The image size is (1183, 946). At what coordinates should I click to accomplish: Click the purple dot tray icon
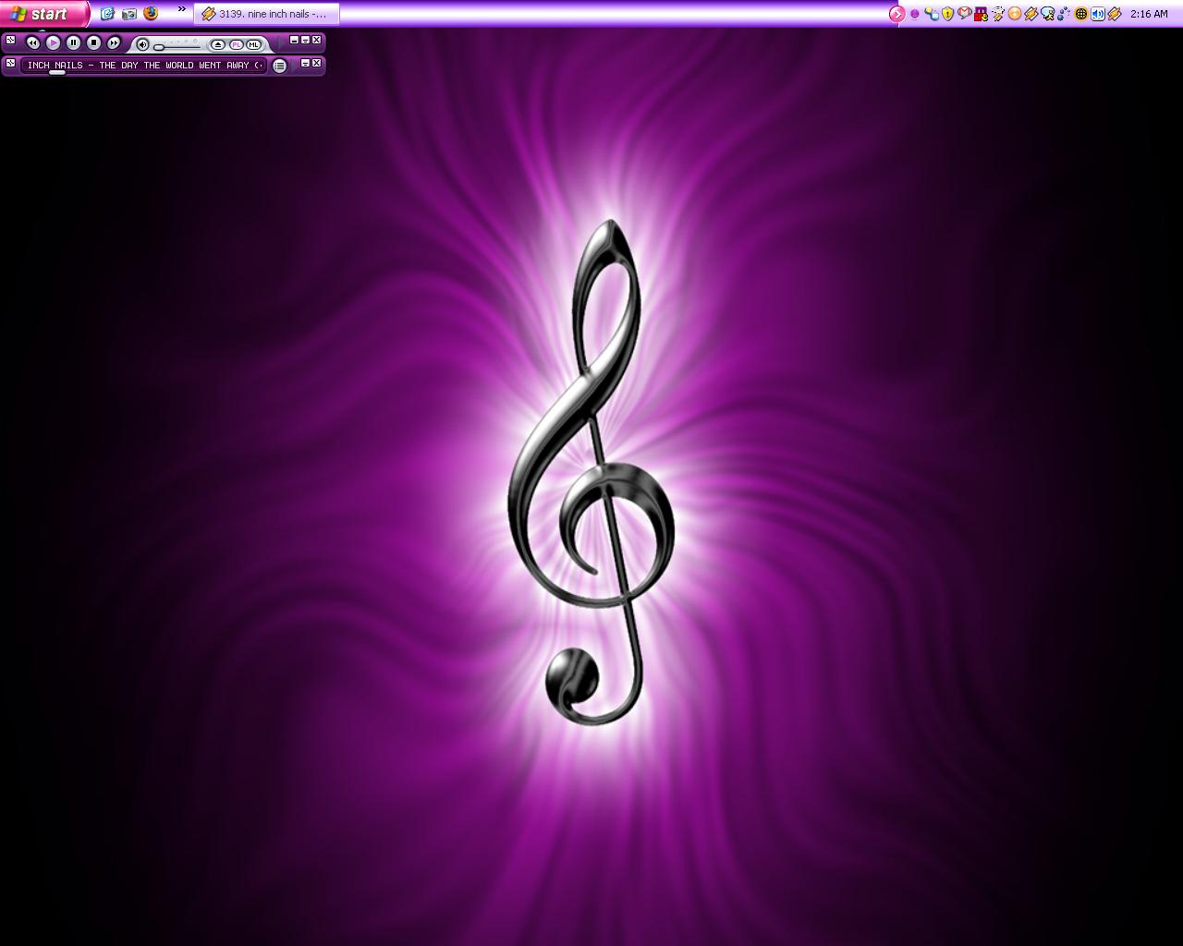coord(915,14)
